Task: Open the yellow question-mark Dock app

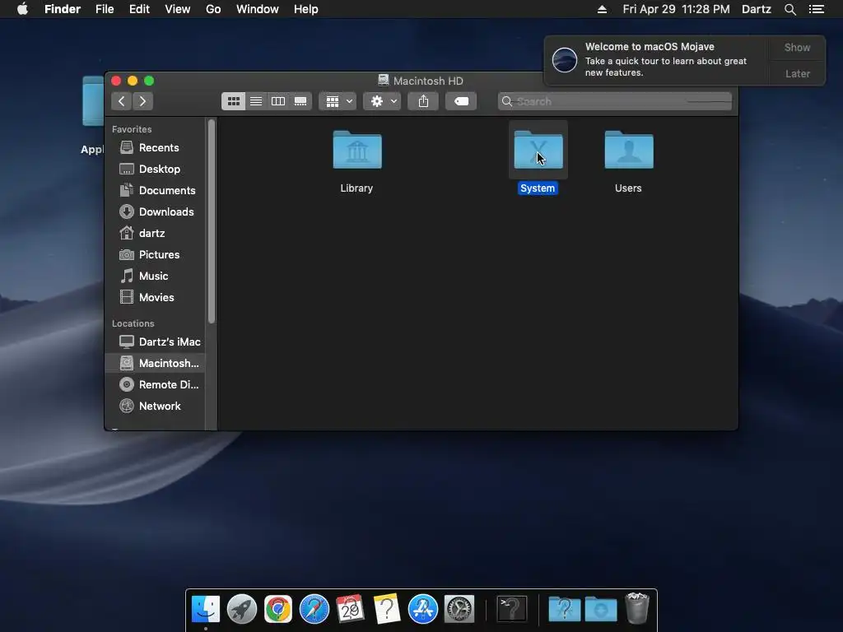Action: 387,610
